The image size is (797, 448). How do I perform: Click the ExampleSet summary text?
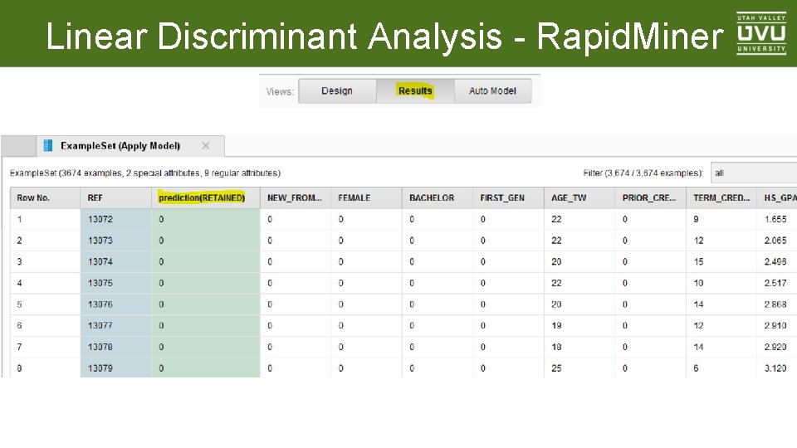coord(145,173)
